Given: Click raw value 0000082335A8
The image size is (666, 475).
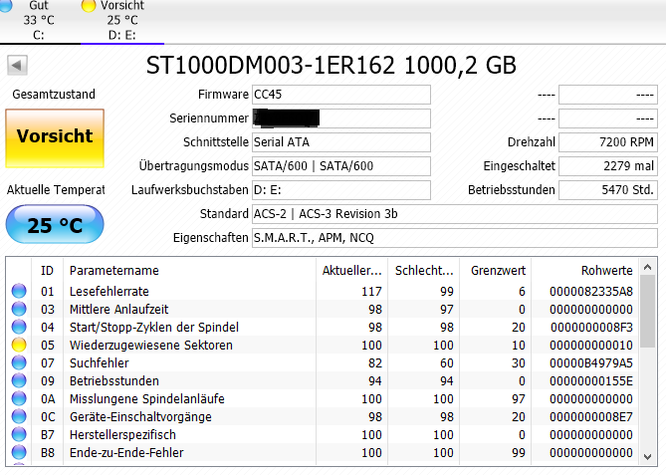Looking at the screenshot, I should pyautogui.click(x=591, y=291).
